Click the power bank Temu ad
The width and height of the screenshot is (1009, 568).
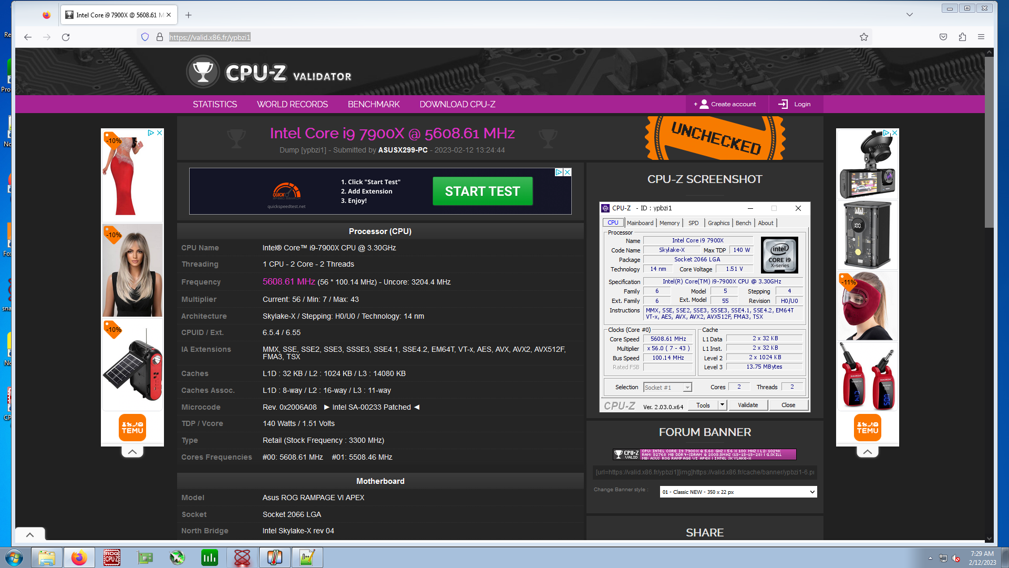click(x=868, y=235)
